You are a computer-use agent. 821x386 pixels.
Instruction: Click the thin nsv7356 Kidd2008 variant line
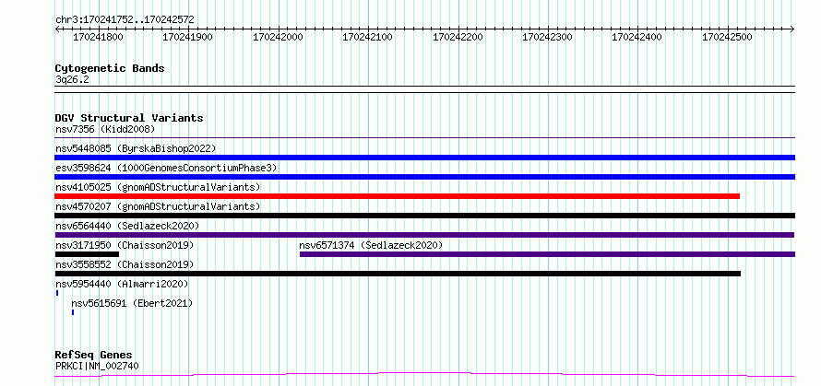424,138
